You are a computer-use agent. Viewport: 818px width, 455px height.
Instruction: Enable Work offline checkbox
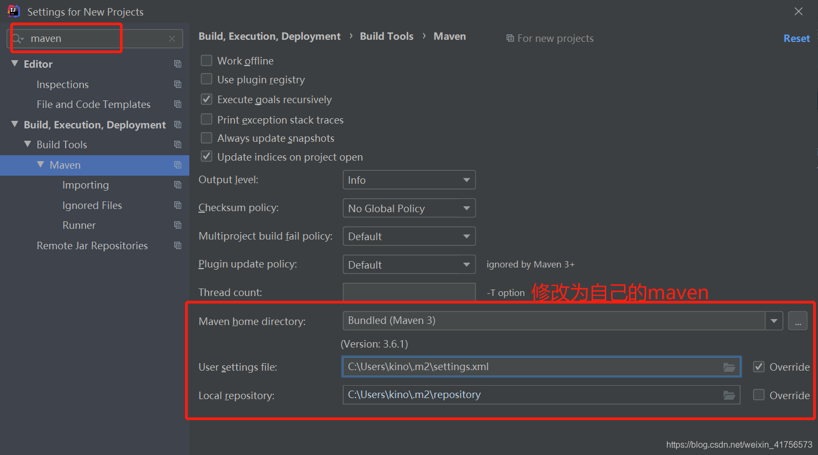coord(207,60)
